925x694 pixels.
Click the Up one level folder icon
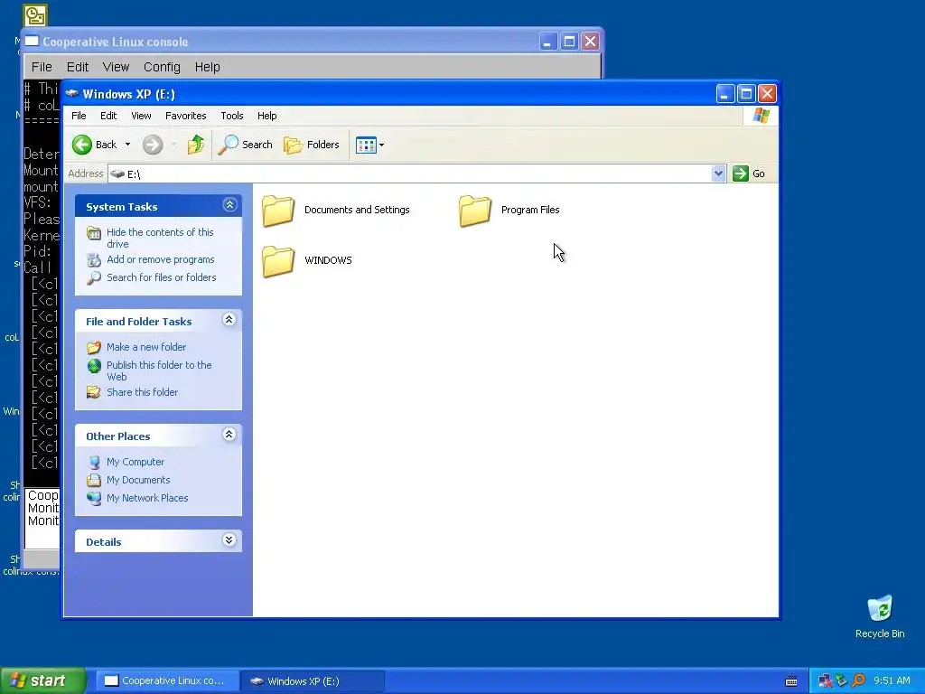coord(196,145)
